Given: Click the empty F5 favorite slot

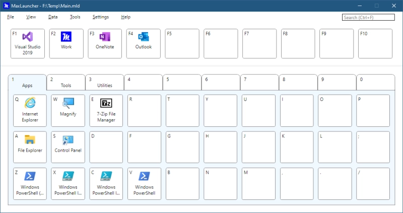Looking at the screenshot, I should tap(182, 44).
